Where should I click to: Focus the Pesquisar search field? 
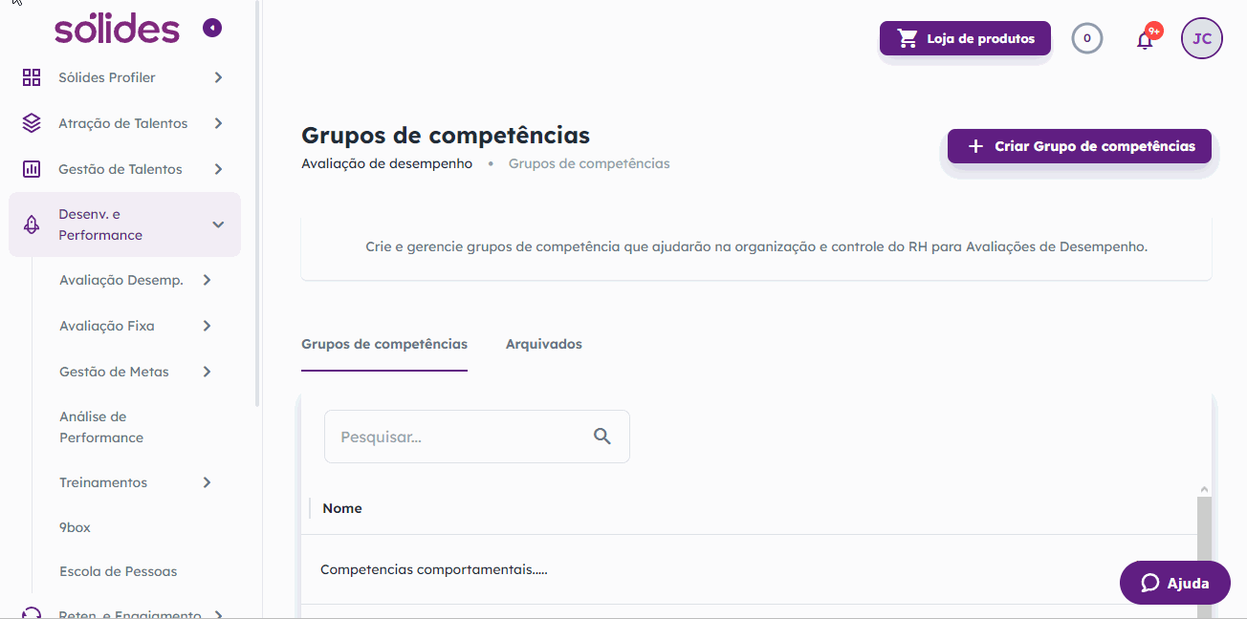coord(476,437)
